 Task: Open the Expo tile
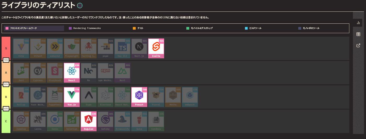click(89, 97)
